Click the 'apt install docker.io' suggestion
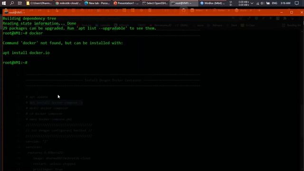The width and height of the screenshot is (304, 171). (x=26, y=53)
